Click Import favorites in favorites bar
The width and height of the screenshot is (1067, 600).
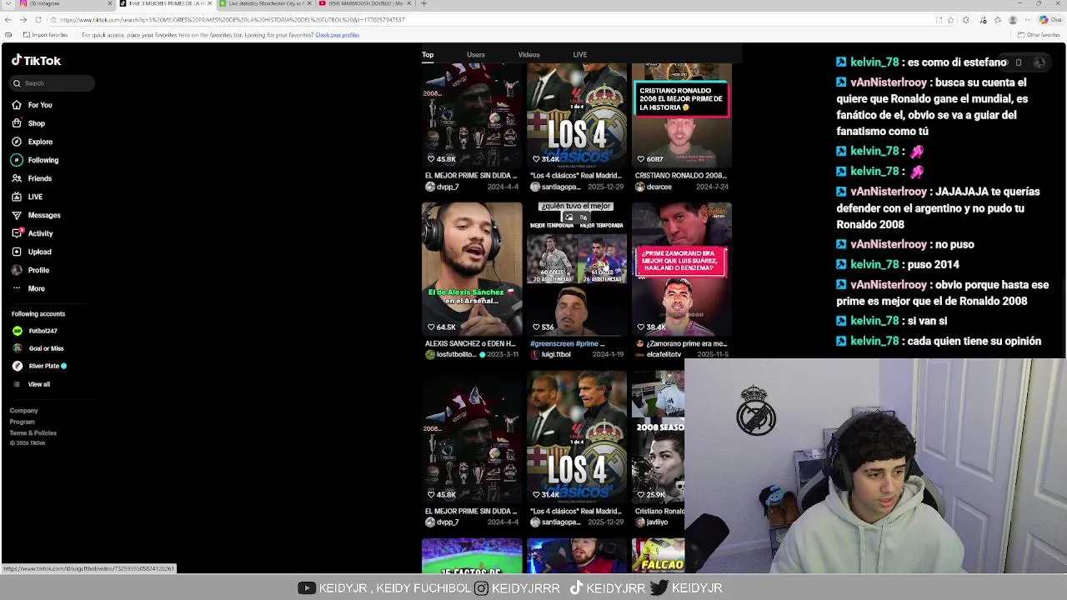tap(45, 35)
